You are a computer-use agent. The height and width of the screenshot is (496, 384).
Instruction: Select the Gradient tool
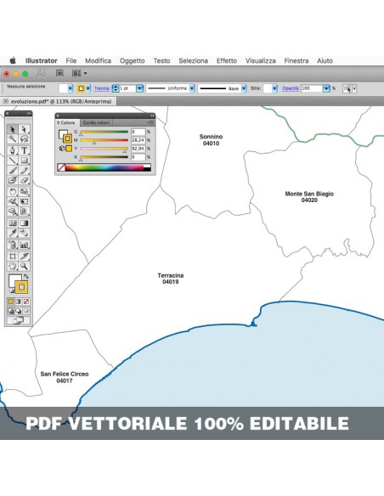pyautogui.click(x=25, y=223)
